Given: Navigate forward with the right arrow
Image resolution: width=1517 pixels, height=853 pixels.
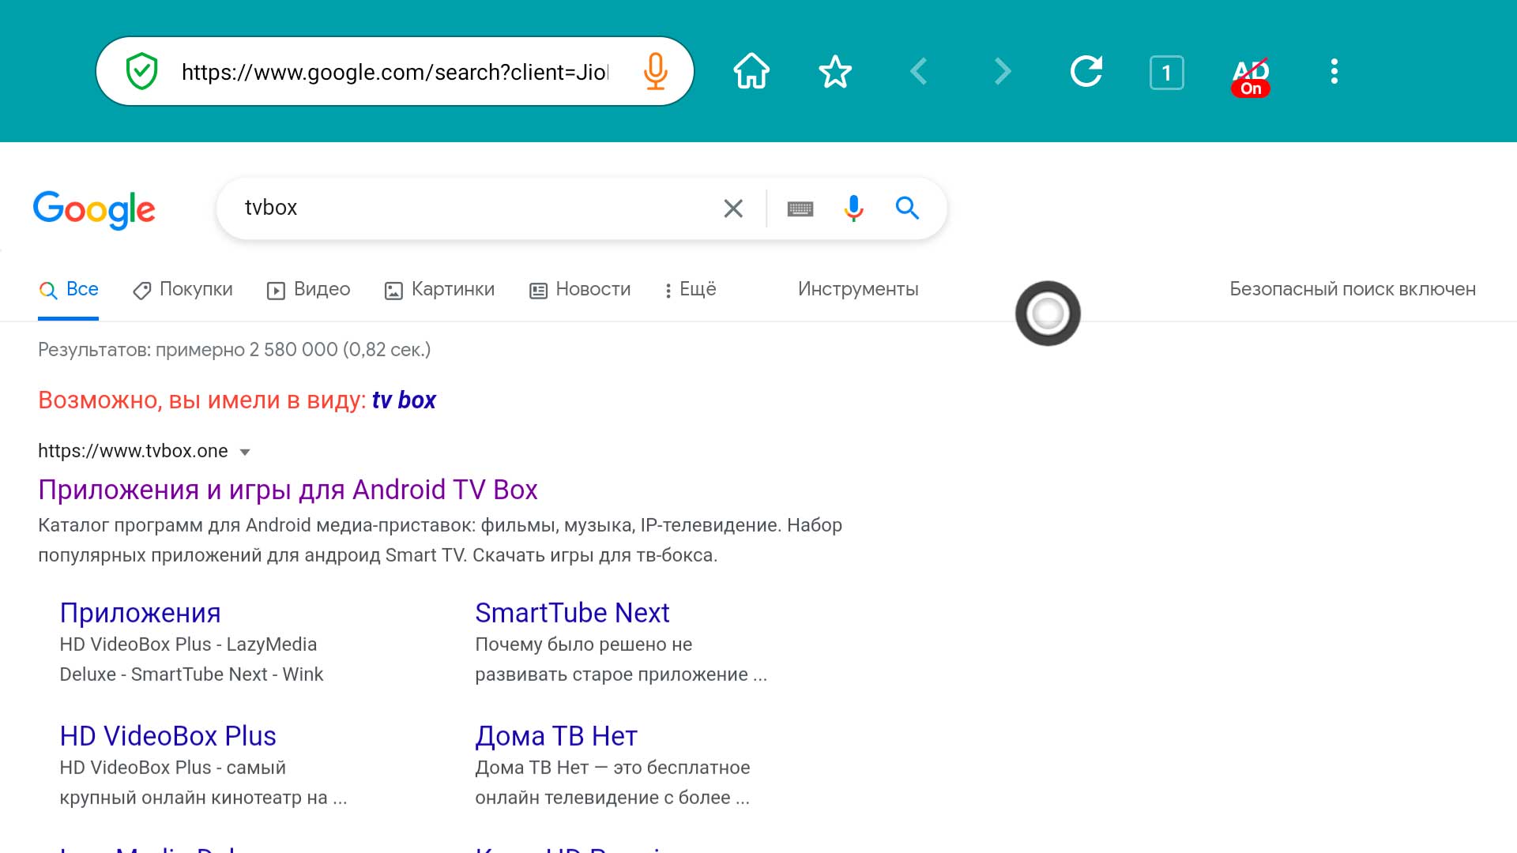Looking at the screenshot, I should tap(1003, 72).
